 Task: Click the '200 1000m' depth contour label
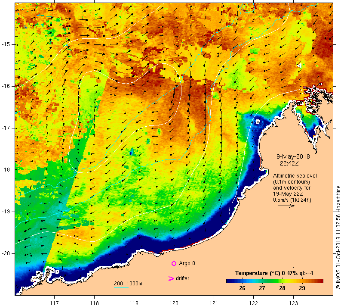point(128,284)
